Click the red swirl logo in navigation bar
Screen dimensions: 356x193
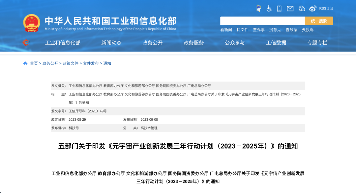point(26,43)
